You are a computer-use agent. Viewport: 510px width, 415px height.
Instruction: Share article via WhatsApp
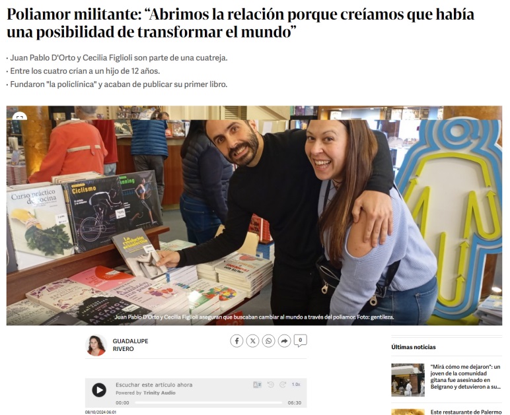pos(268,341)
